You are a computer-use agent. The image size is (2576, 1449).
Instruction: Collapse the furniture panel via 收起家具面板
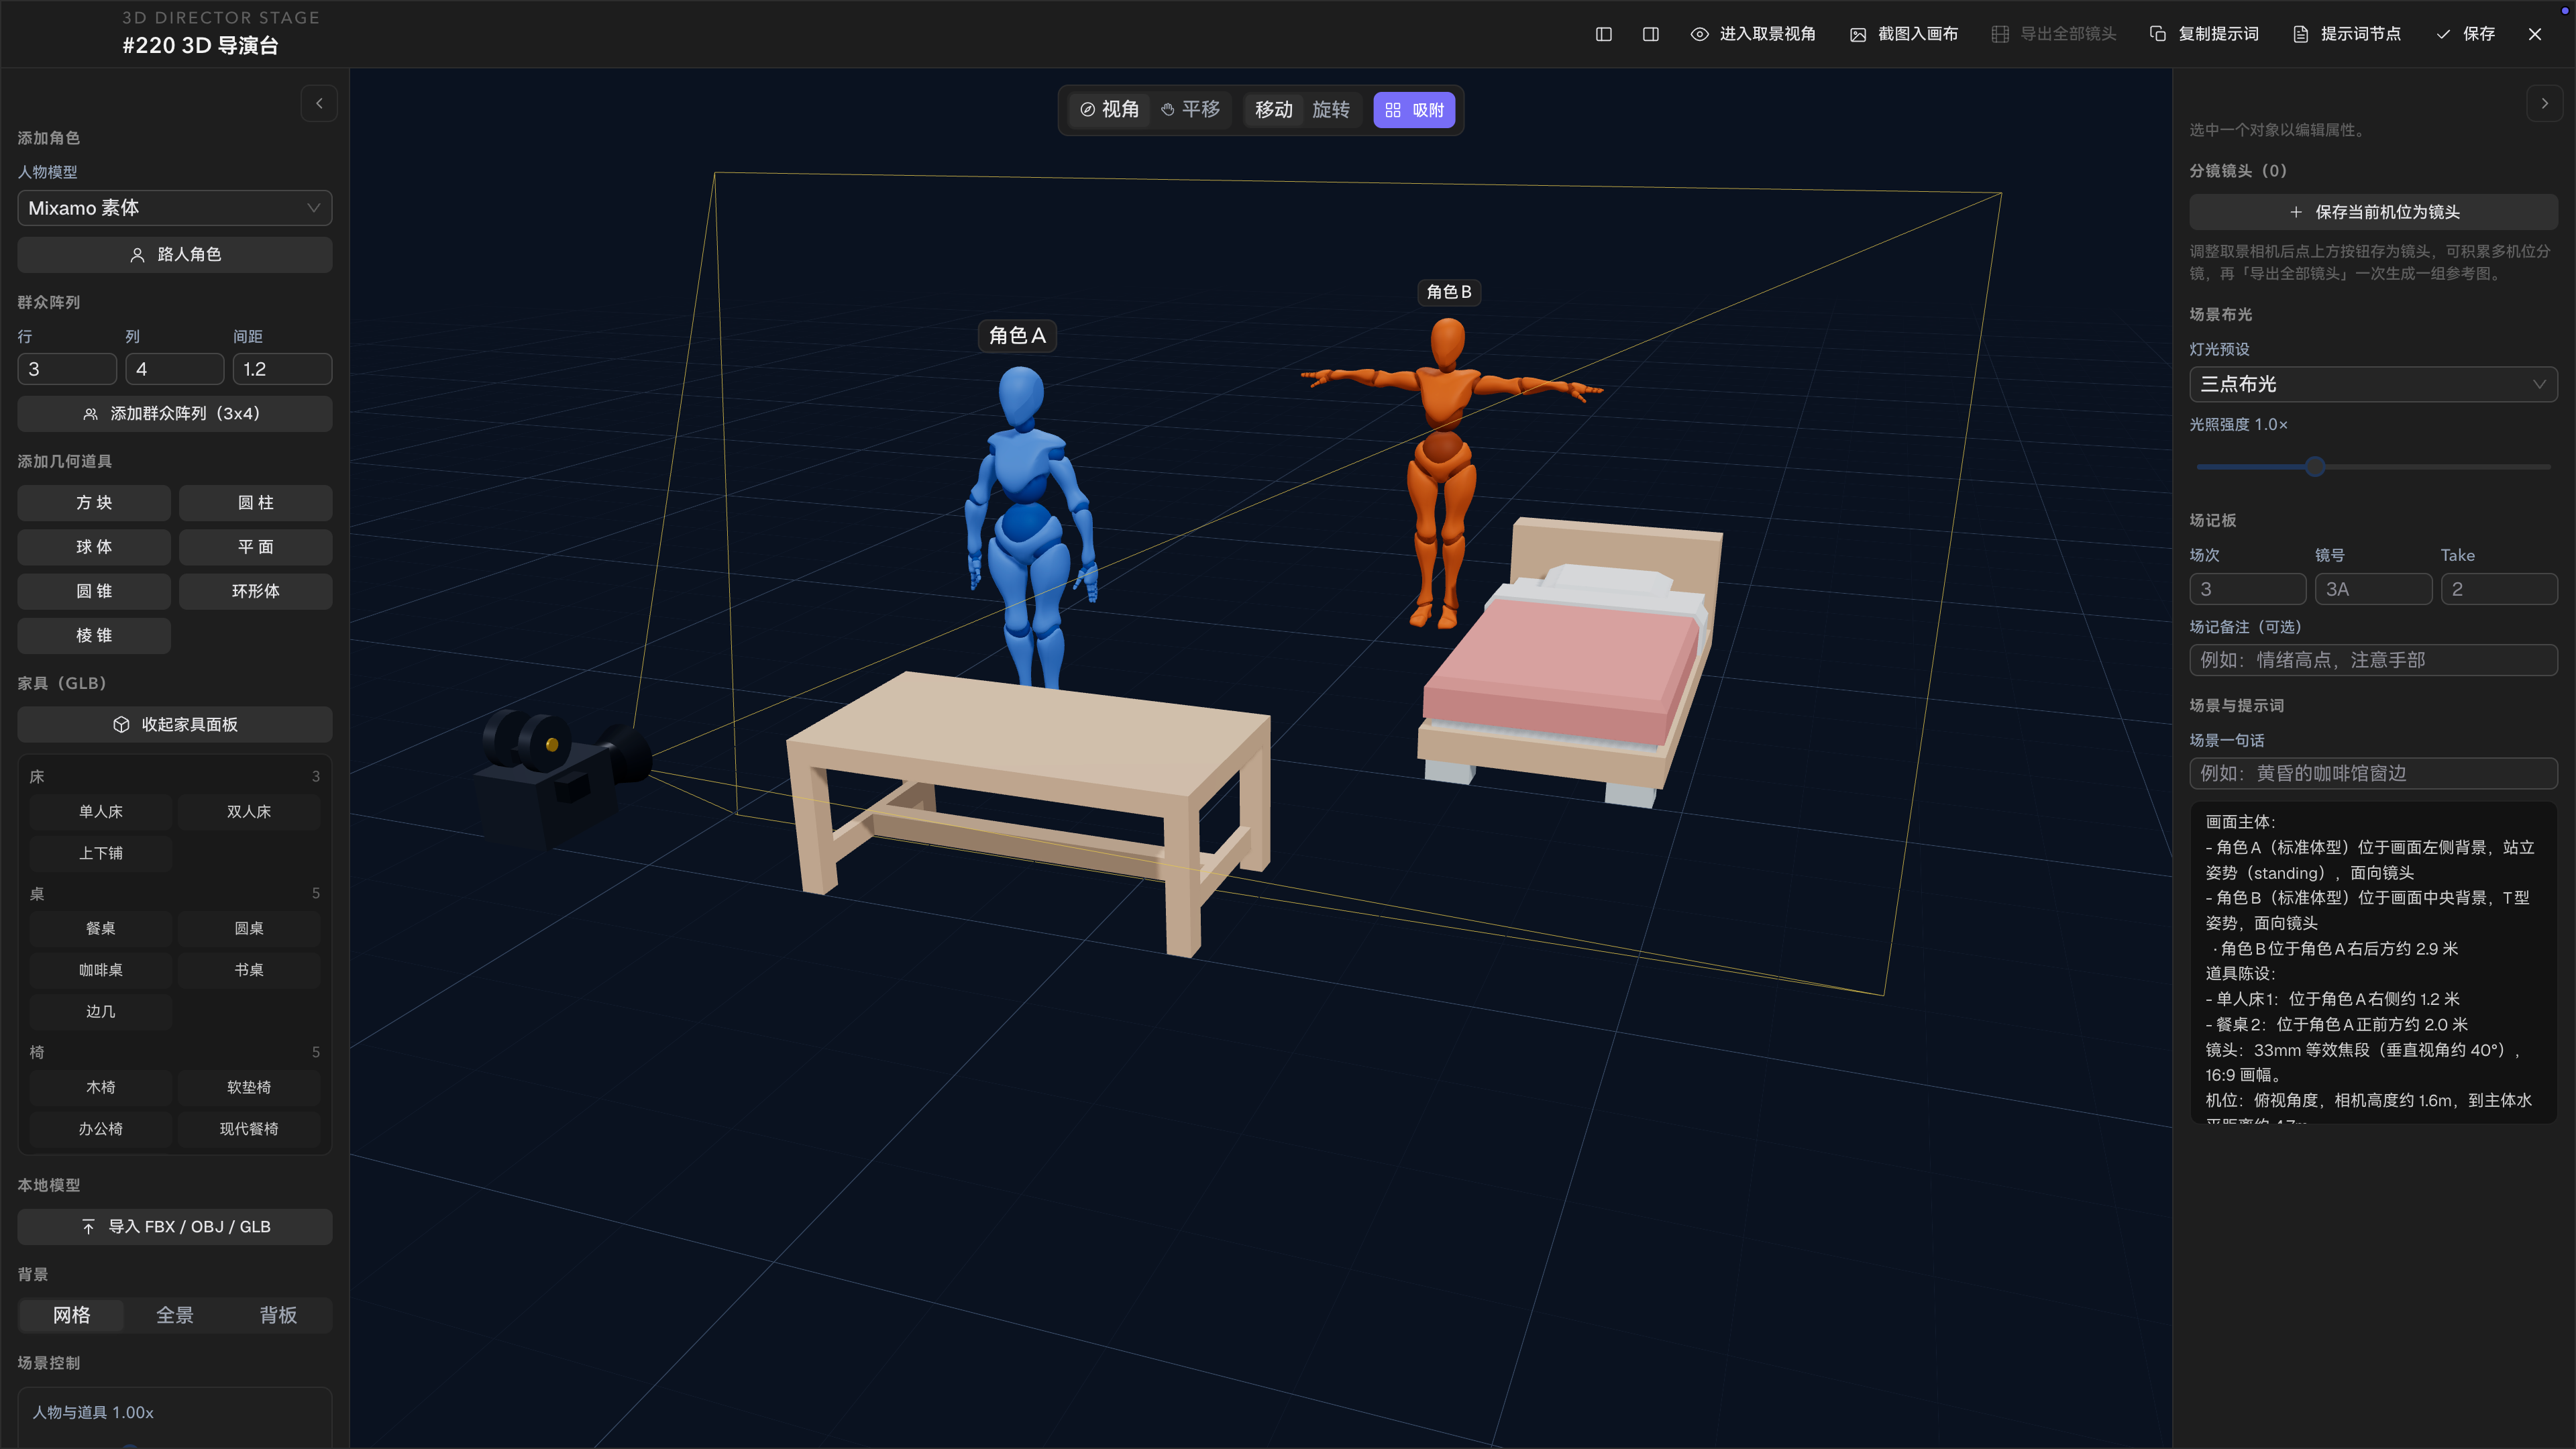pyautogui.click(x=174, y=724)
